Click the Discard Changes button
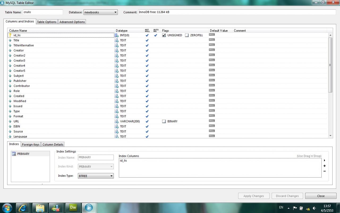 tap(287, 196)
